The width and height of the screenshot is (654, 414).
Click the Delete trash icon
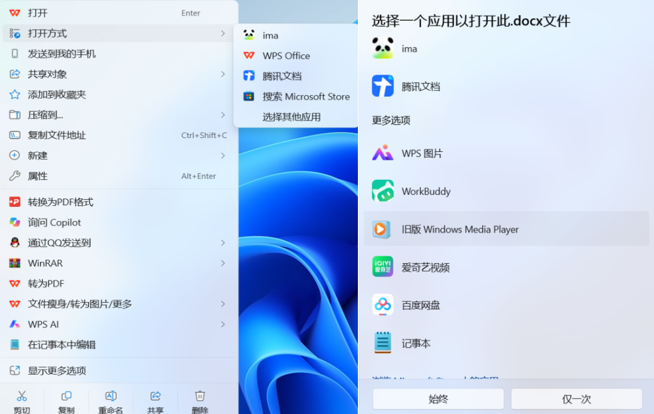[200, 396]
